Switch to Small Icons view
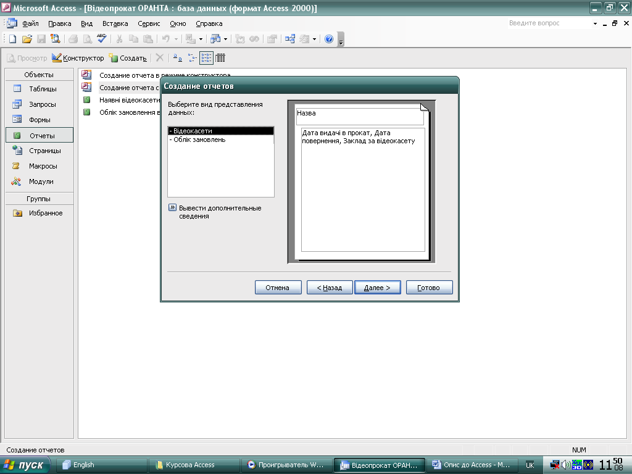Viewport: 632px width, 474px height. [193, 58]
